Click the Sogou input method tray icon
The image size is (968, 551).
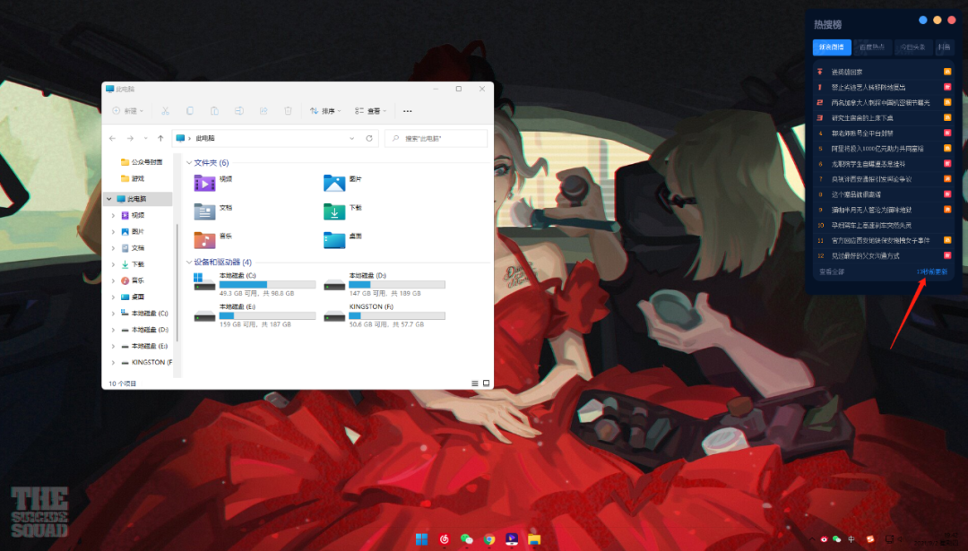point(869,539)
